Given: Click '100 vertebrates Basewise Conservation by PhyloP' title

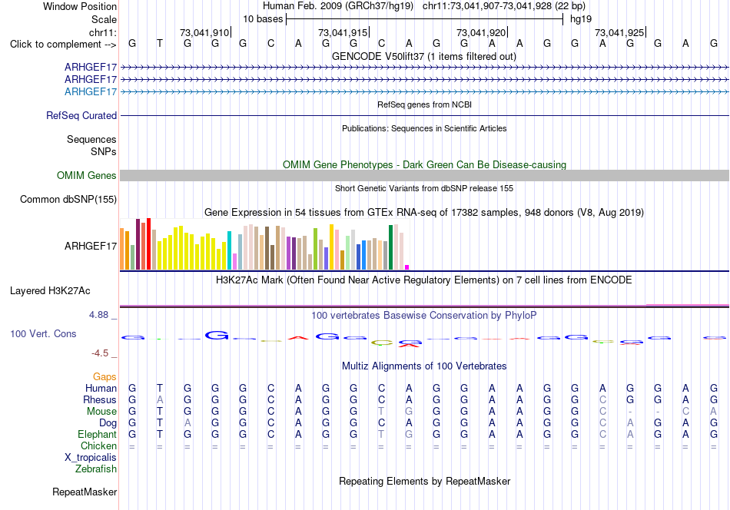Looking at the screenshot, I should [x=423, y=316].
